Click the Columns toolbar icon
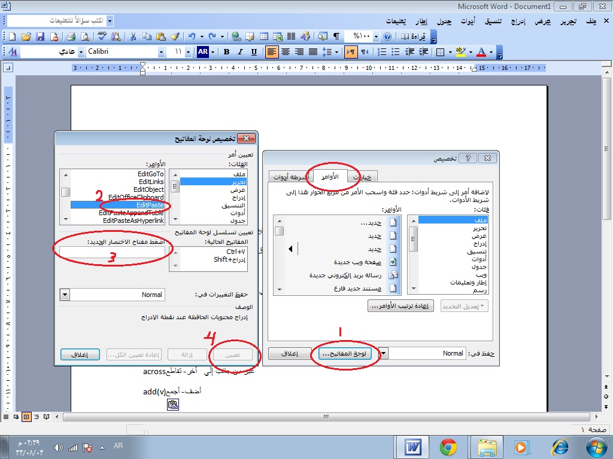613x459 pixels. coord(292,36)
